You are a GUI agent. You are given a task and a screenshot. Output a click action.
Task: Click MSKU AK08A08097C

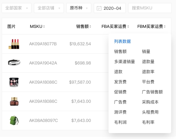pyautogui.click(x=43, y=121)
